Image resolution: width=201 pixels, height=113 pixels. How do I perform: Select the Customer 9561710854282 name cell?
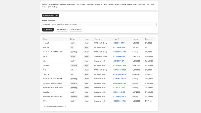(x=53, y=97)
